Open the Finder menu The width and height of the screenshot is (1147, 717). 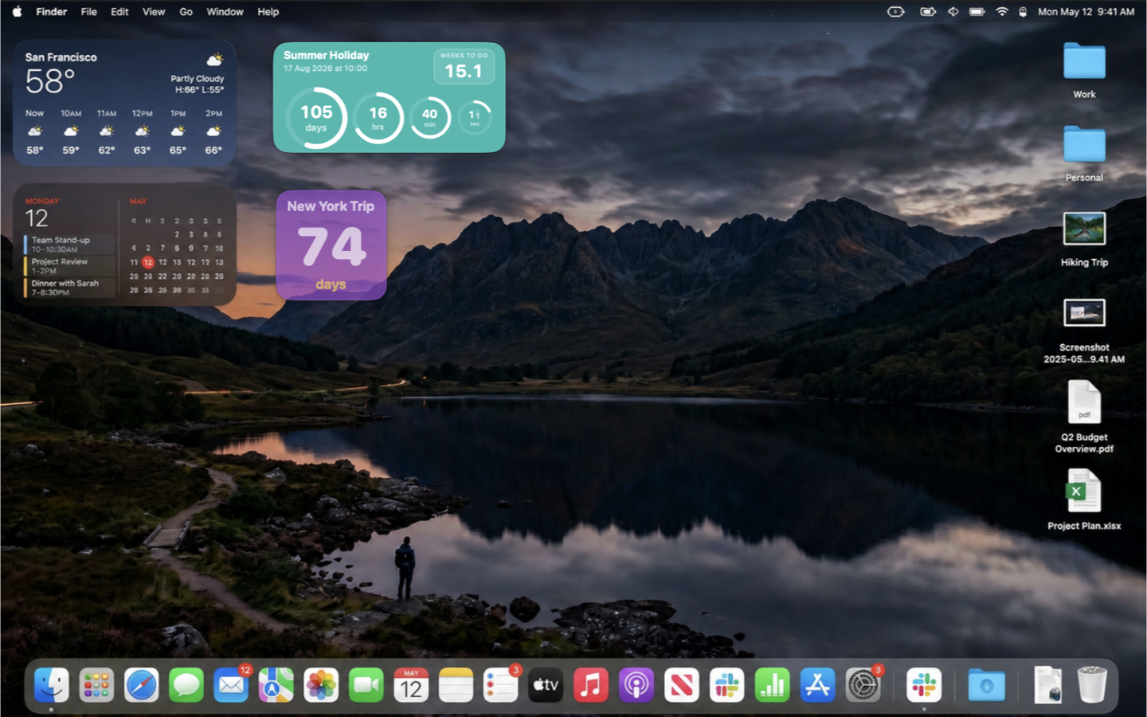click(x=52, y=11)
